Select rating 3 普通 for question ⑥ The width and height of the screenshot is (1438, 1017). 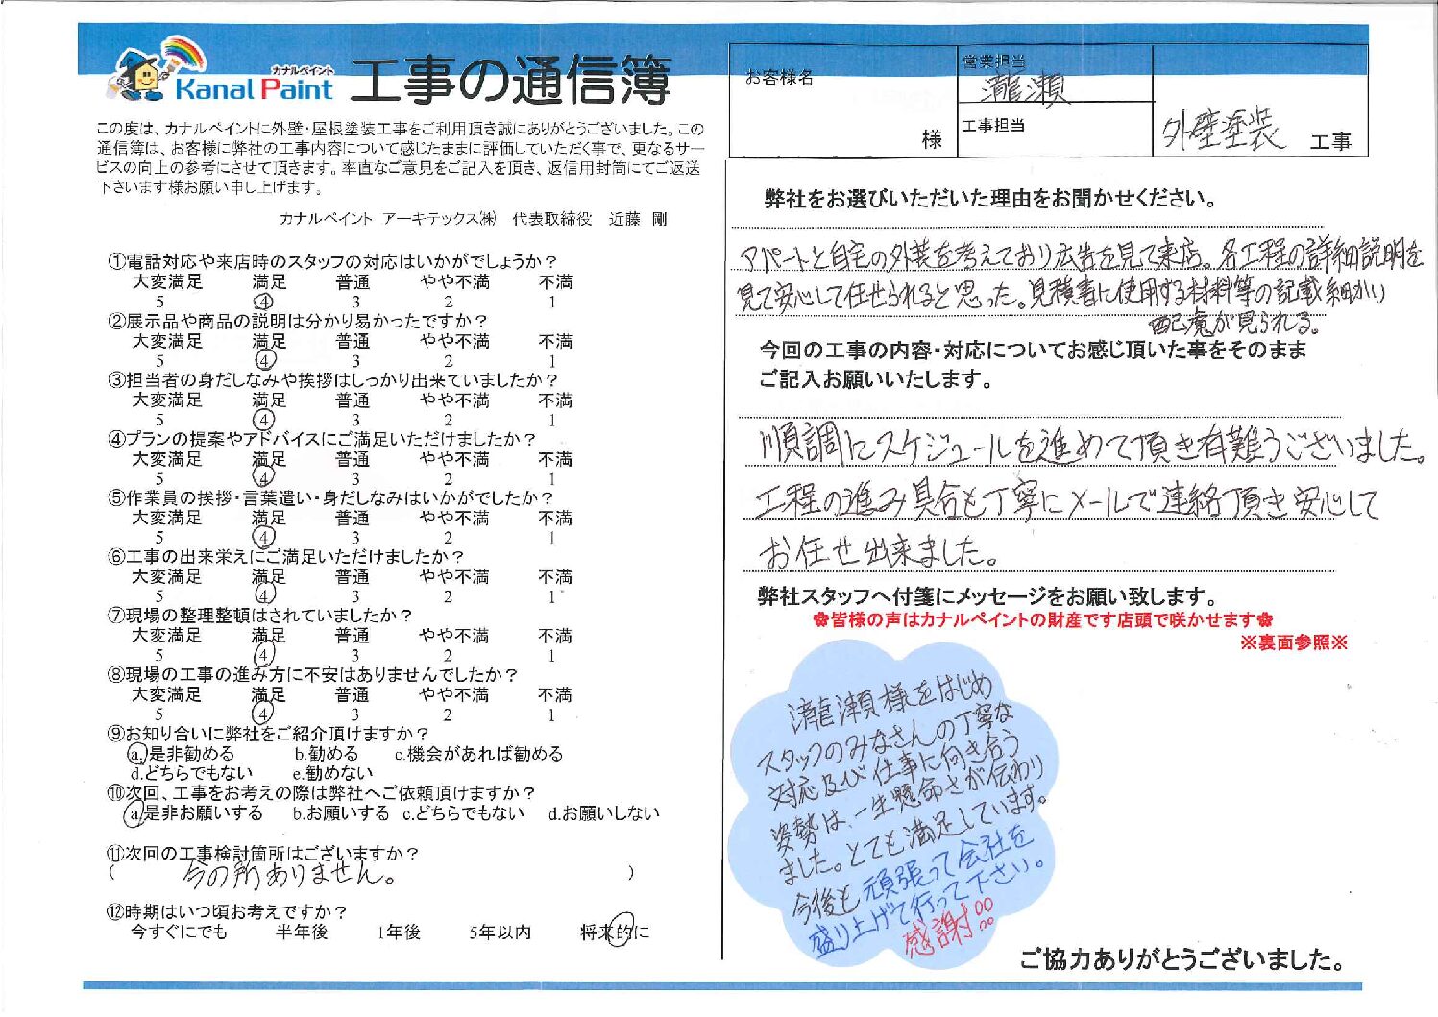[354, 596]
